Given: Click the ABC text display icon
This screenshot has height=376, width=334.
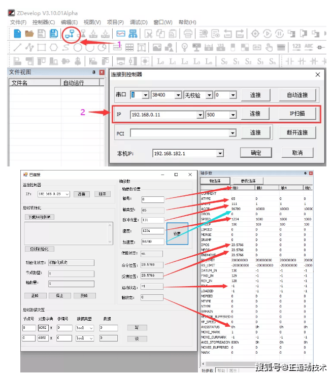Looking at the screenshot, I should point(309,47).
